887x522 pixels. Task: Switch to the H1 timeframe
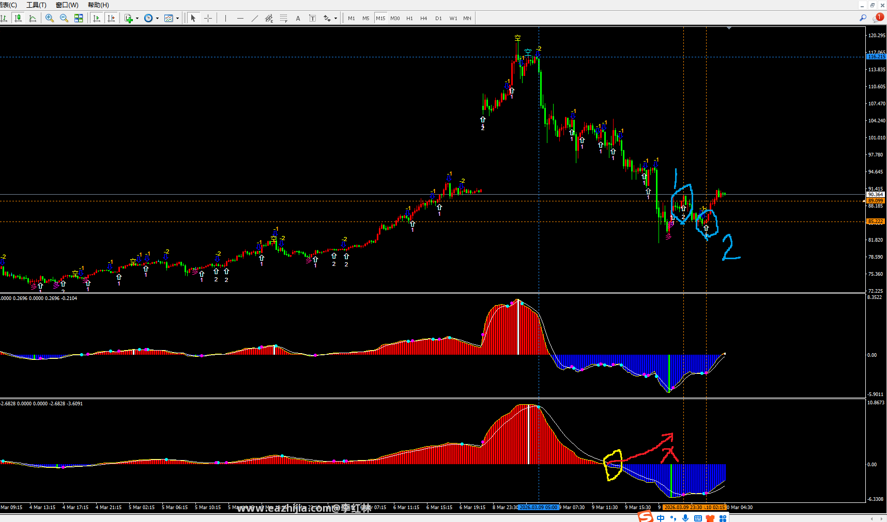[409, 18]
